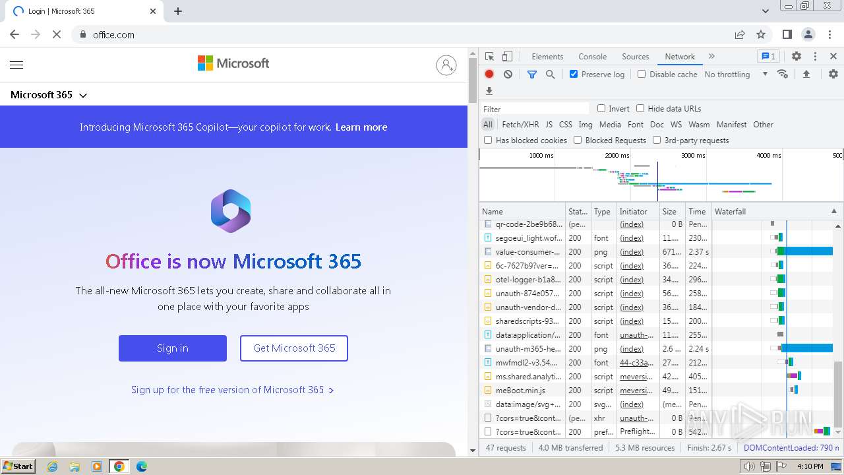Enable the Disable cache checkbox

(642, 74)
